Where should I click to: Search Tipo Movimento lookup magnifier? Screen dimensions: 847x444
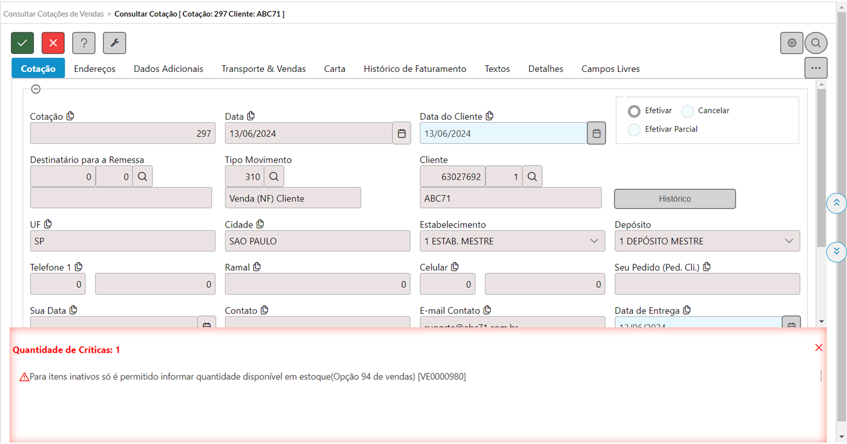pos(274,177)
